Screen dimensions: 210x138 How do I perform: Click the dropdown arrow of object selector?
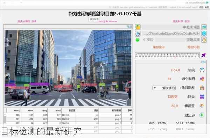[155, 88]
